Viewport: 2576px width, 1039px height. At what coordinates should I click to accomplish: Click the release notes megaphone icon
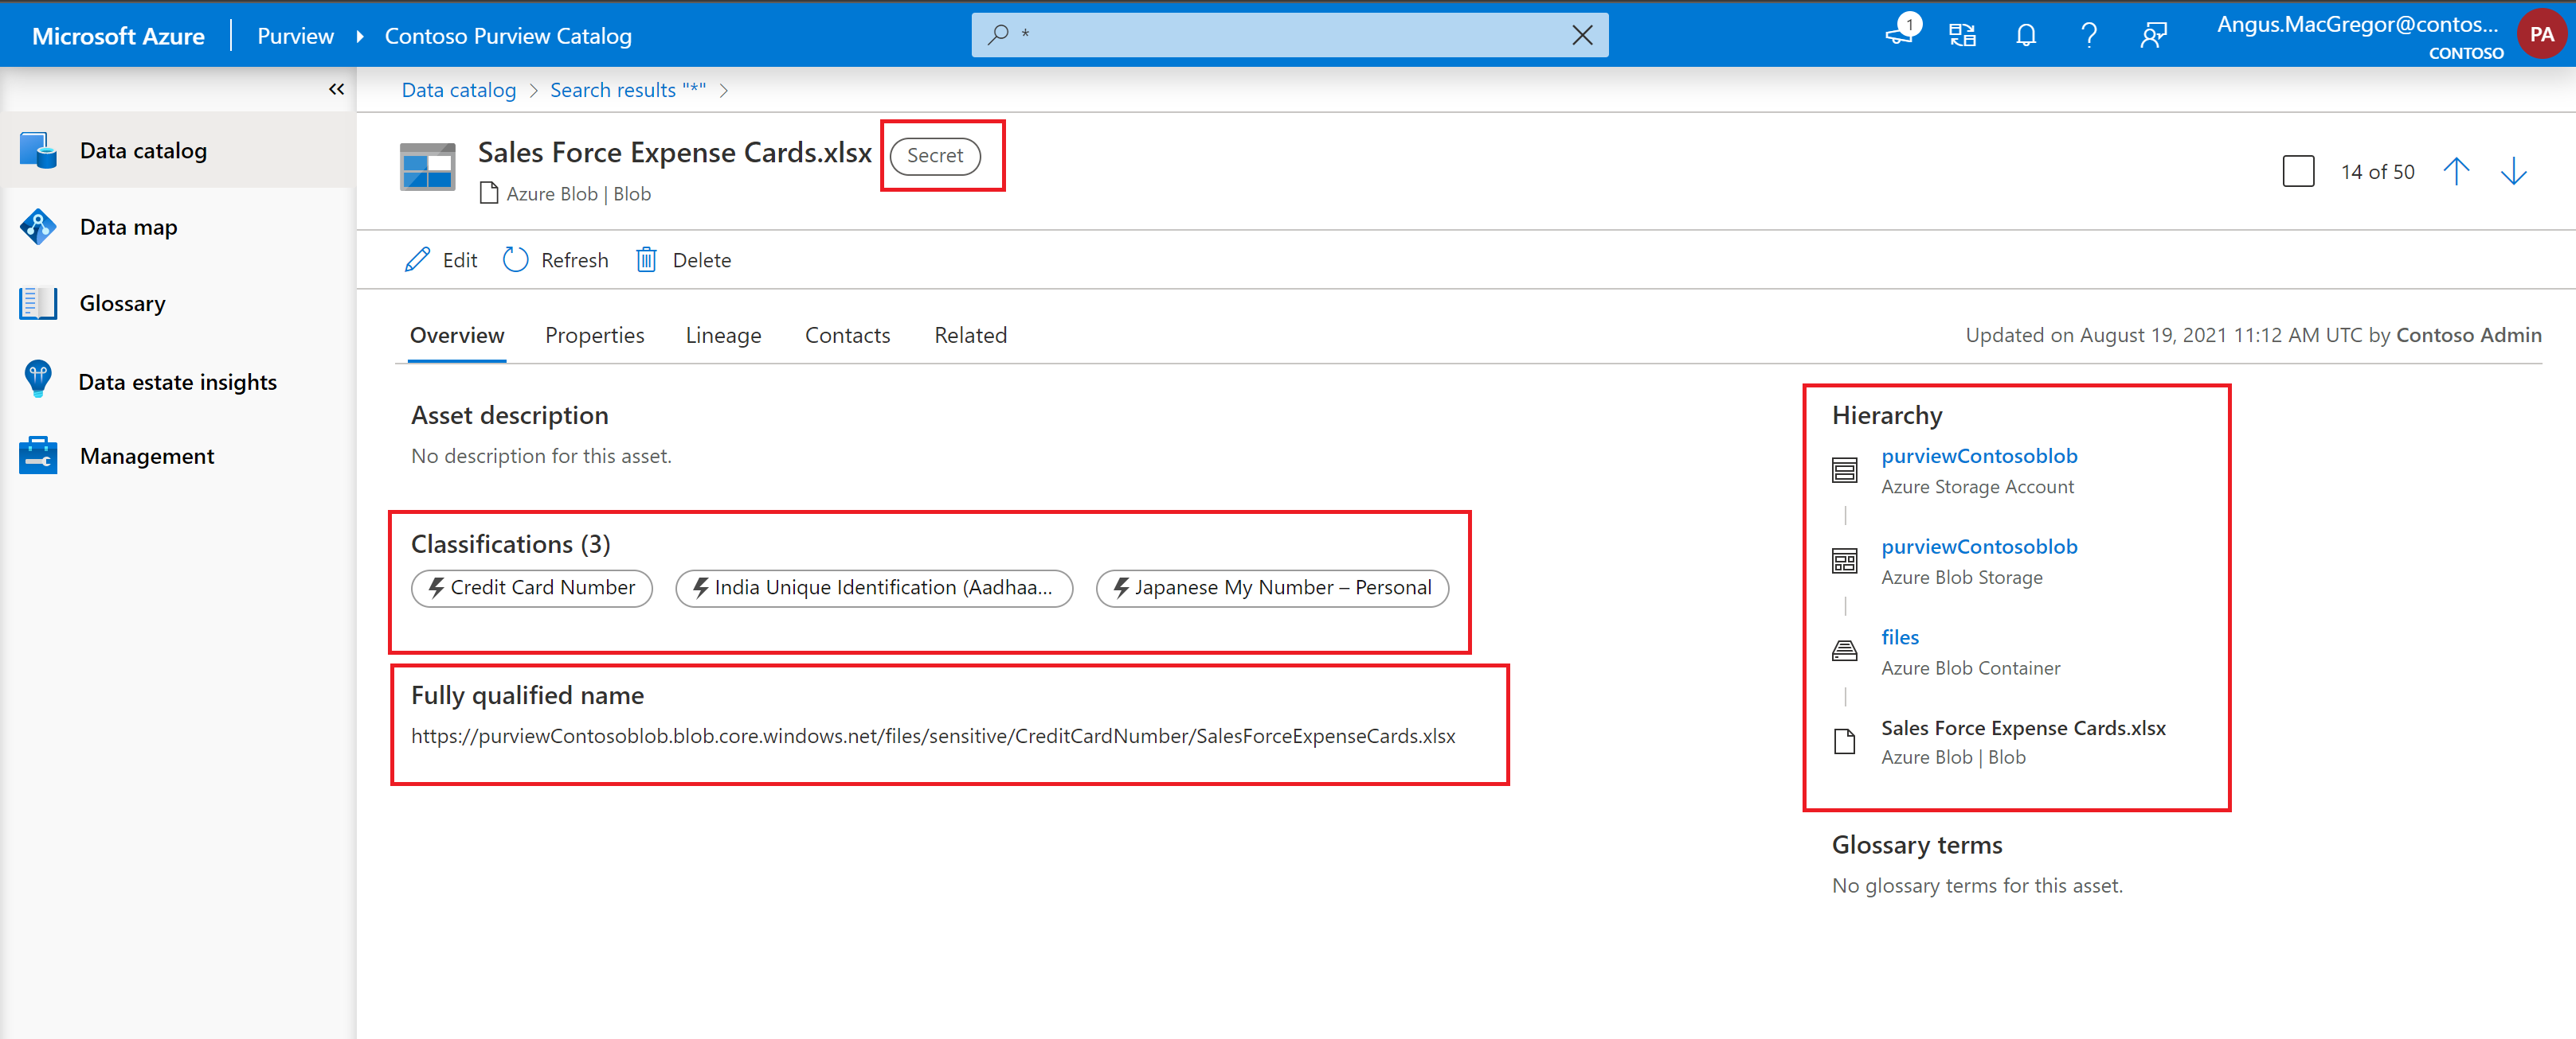[1899, 34]
